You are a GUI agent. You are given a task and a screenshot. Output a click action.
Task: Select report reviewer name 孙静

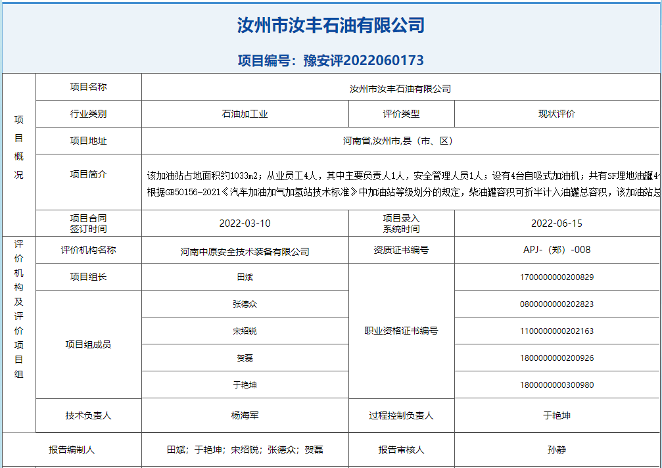[557, 450]
